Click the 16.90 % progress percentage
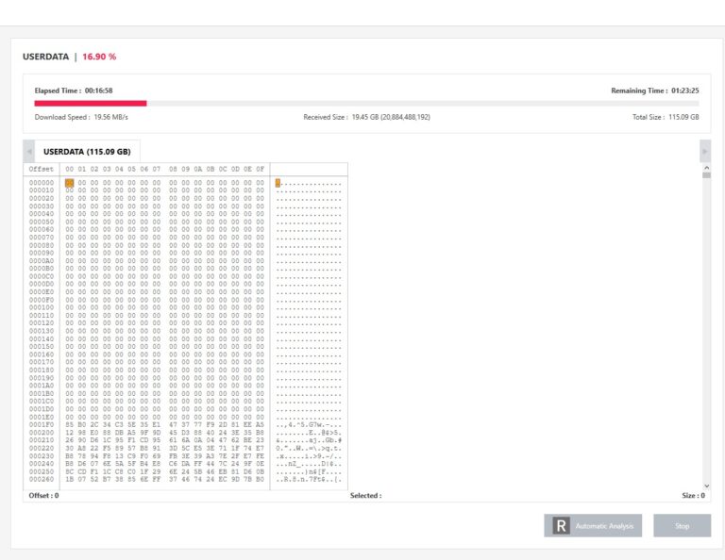 coord(99,57)
